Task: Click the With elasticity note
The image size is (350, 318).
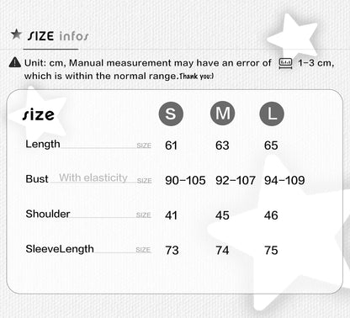Action: pyautogui.click(x=93, y=178)
